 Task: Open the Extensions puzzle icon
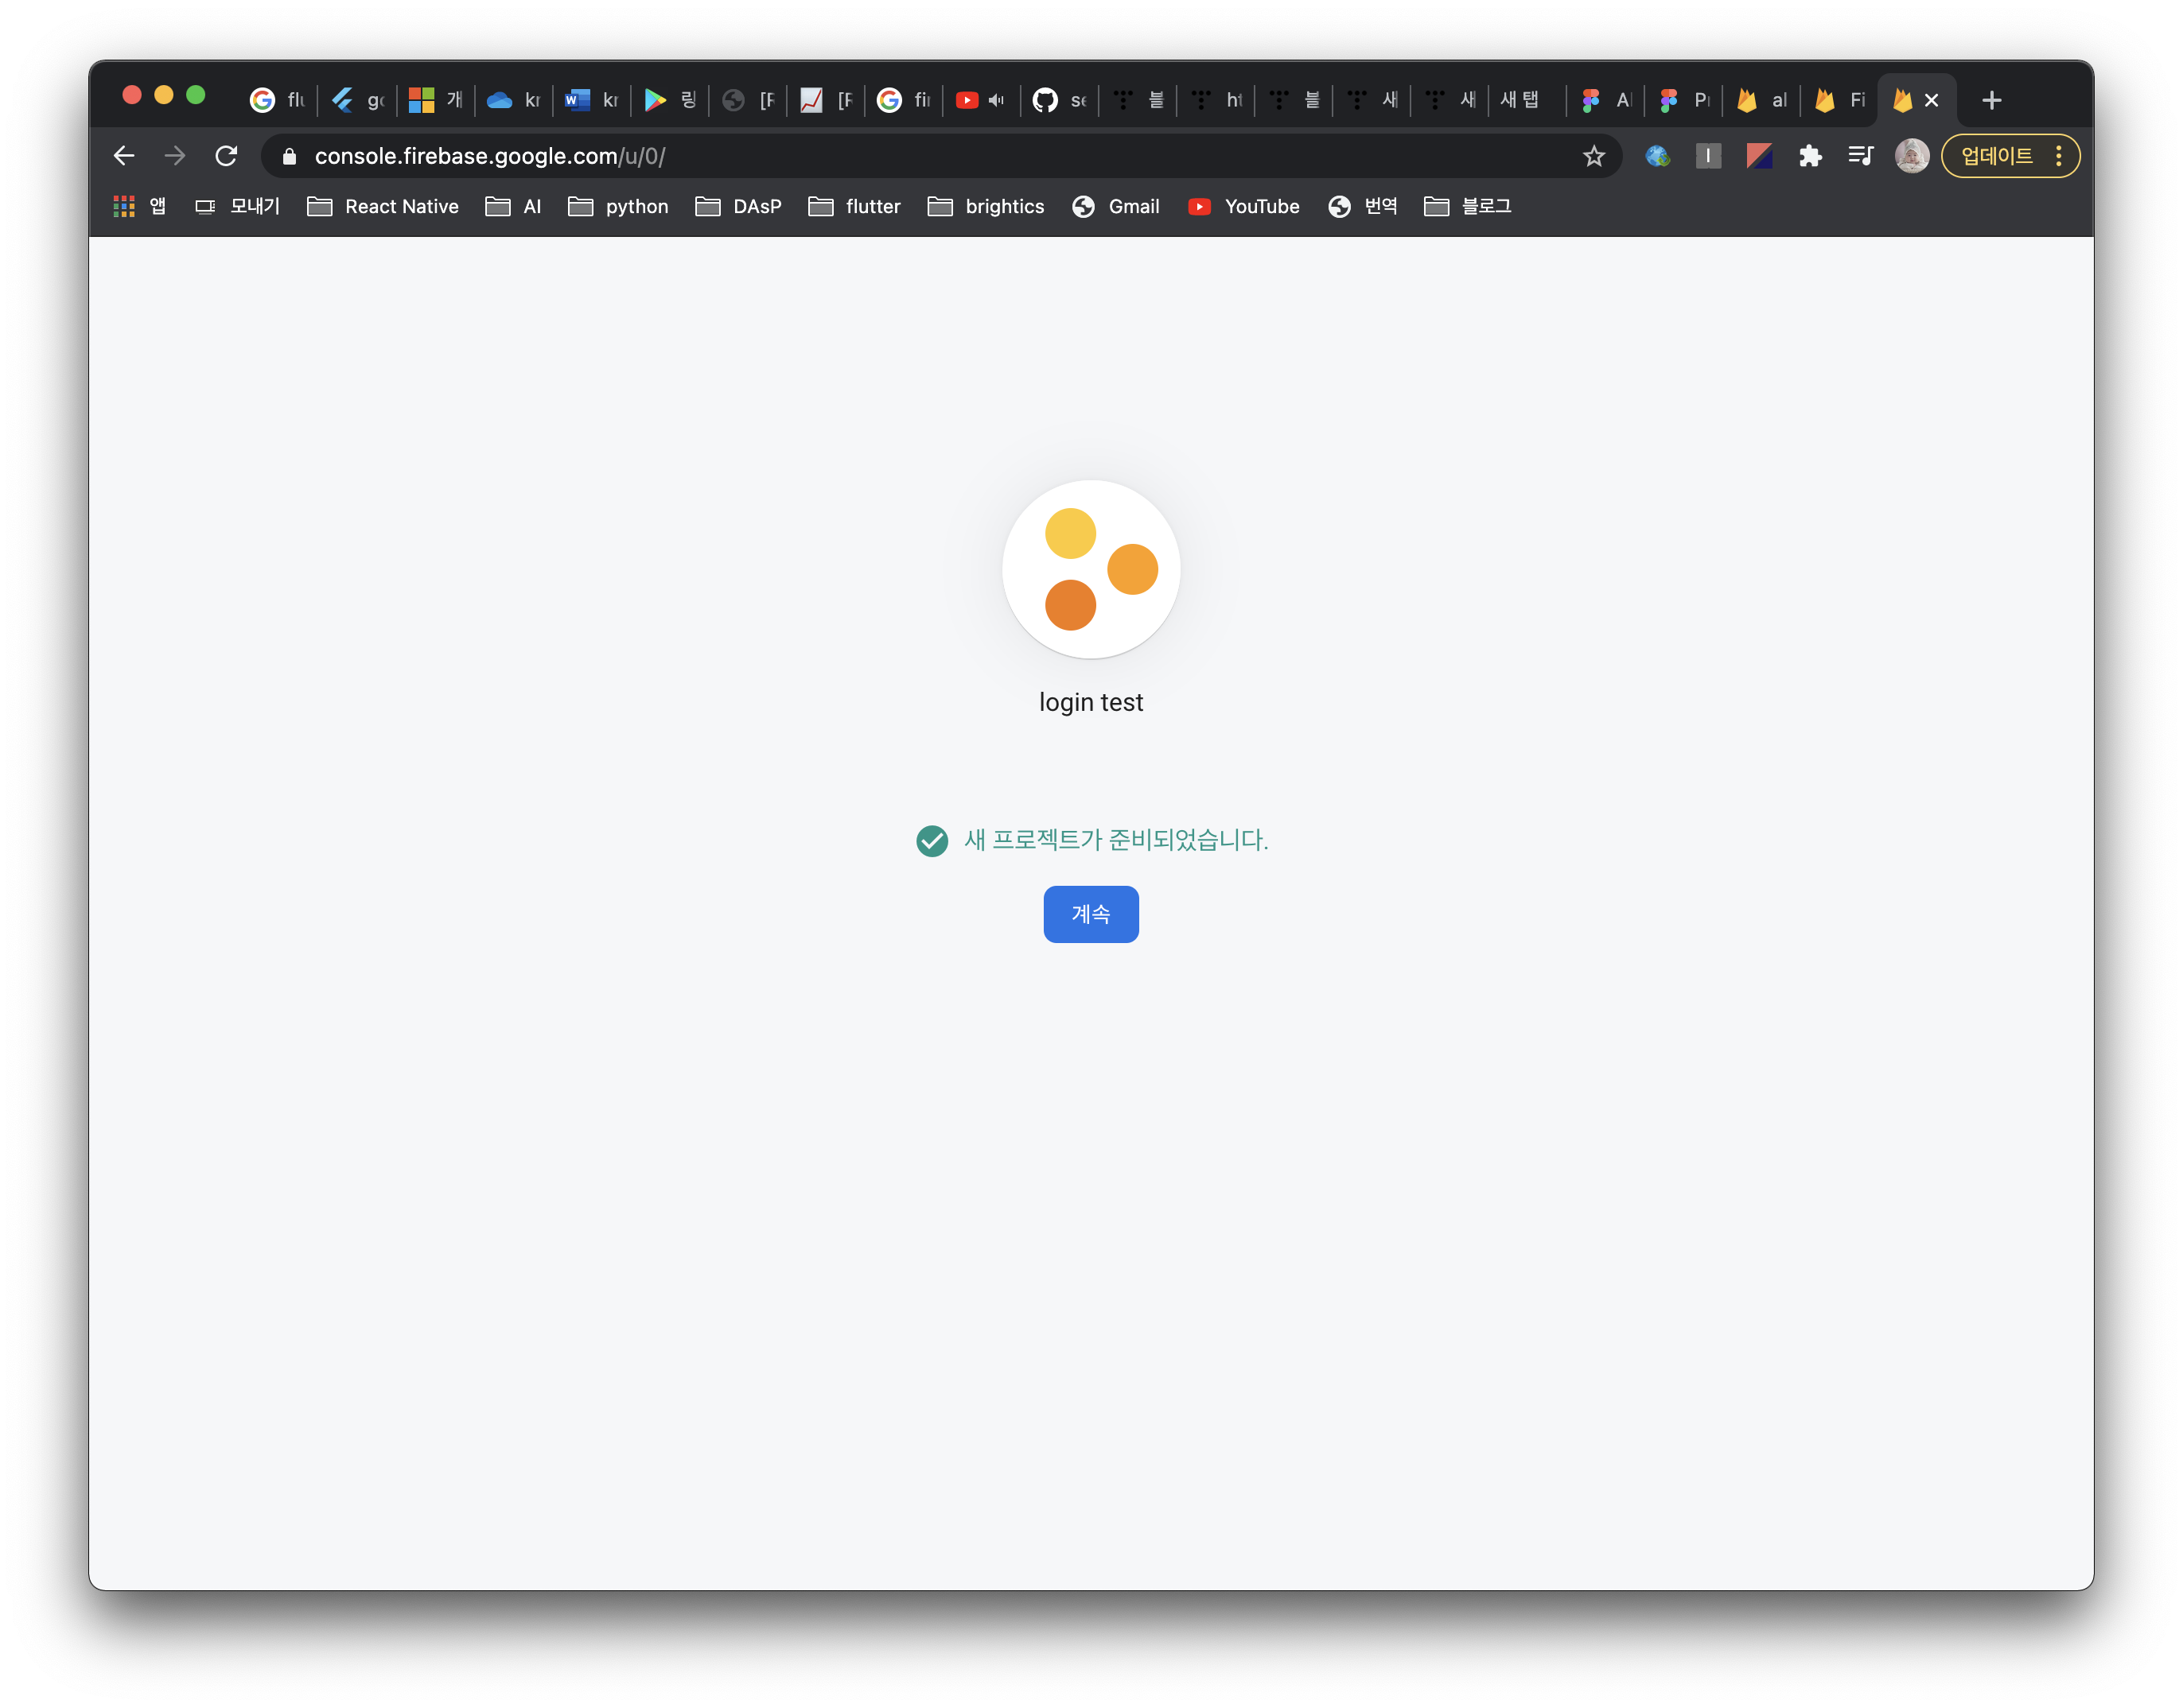1810,156
